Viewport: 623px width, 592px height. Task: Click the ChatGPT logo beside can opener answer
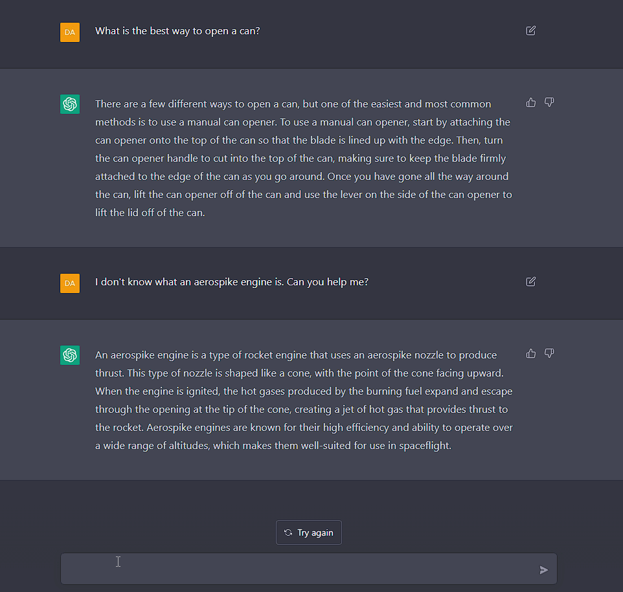tap(70, 104)
